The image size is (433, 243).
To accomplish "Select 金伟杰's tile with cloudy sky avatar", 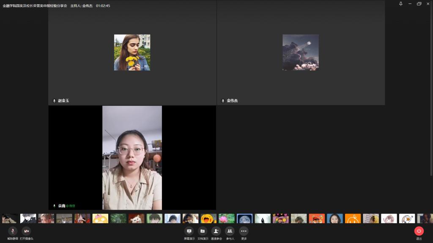I will pyautogui.click(x=301, y=52).
